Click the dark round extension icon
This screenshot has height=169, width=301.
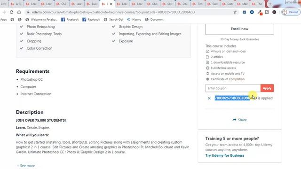pyautogui.click(x=274, y=12)
